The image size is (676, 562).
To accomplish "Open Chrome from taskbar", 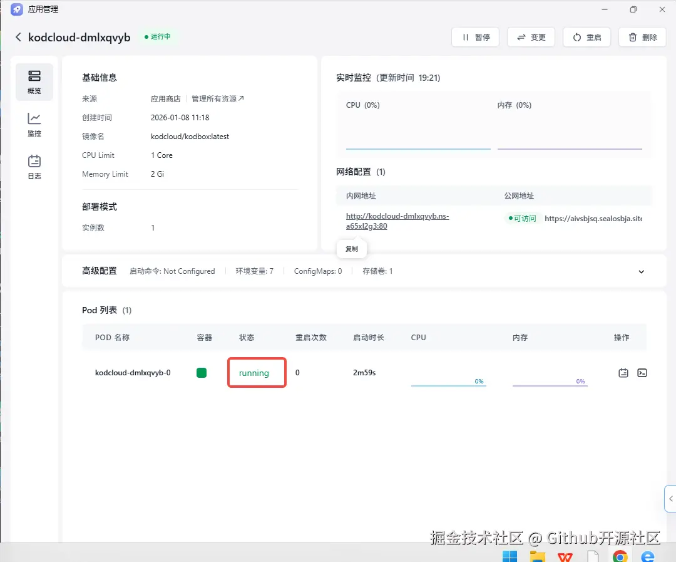I will coord(620,556).
